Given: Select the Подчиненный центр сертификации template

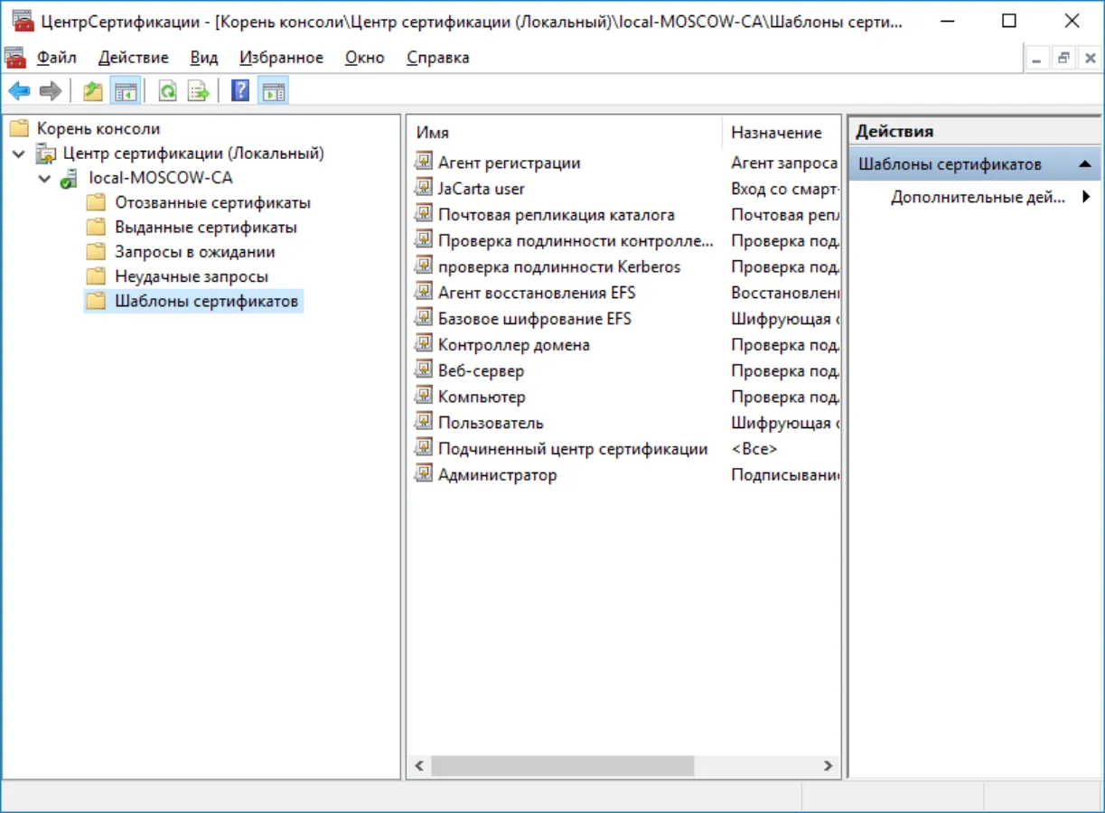Looking at the screenshot, I should [x=573, y=449].
